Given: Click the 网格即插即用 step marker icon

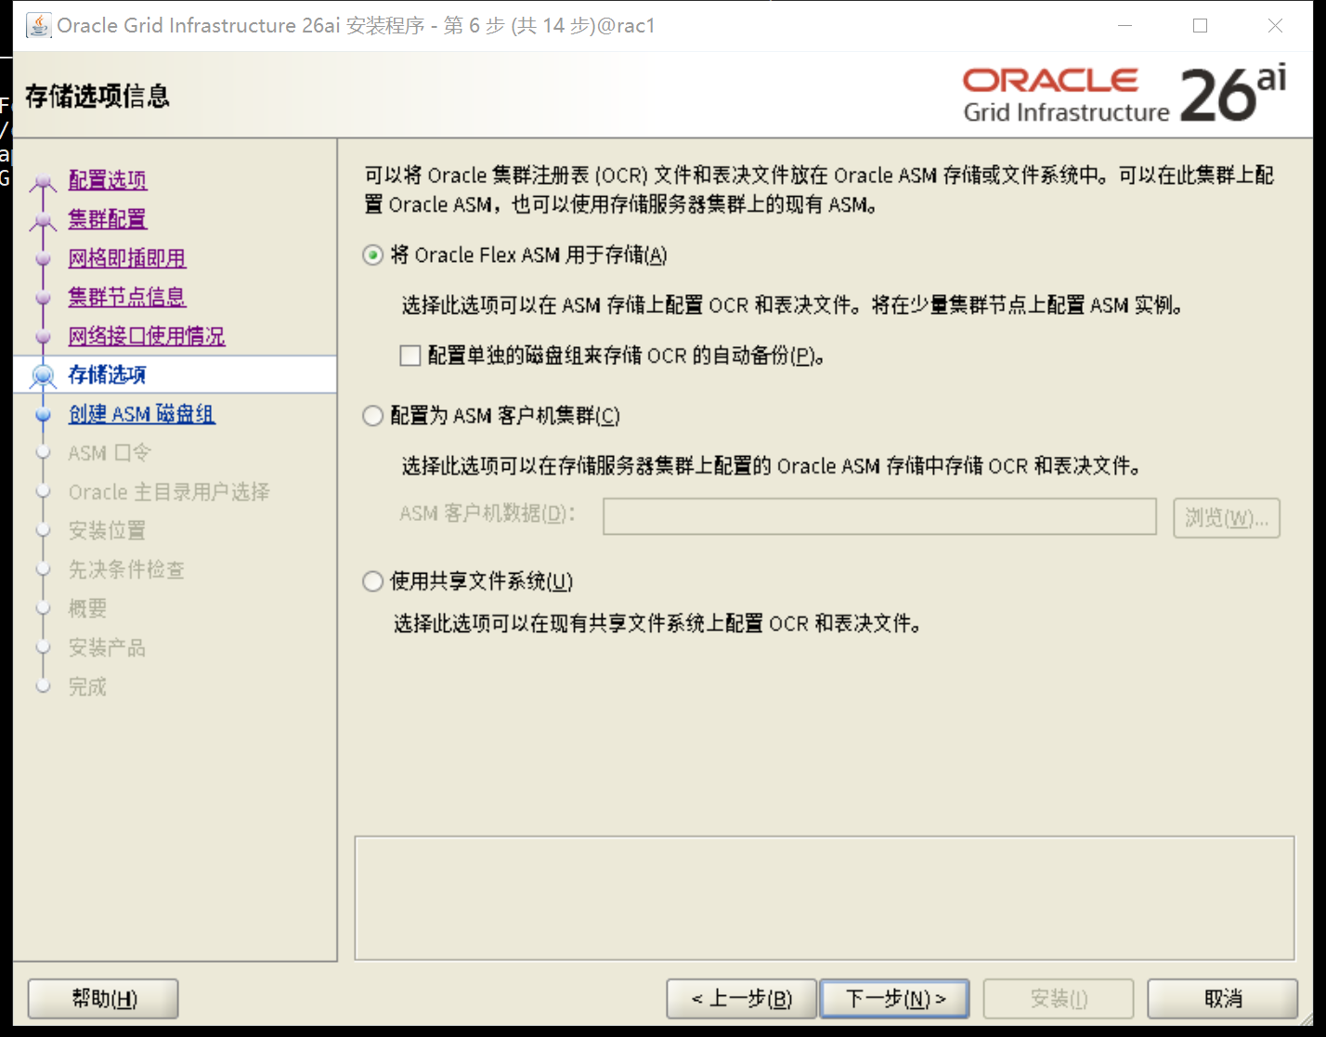Looking at the screenshot, I should (43, 259).
